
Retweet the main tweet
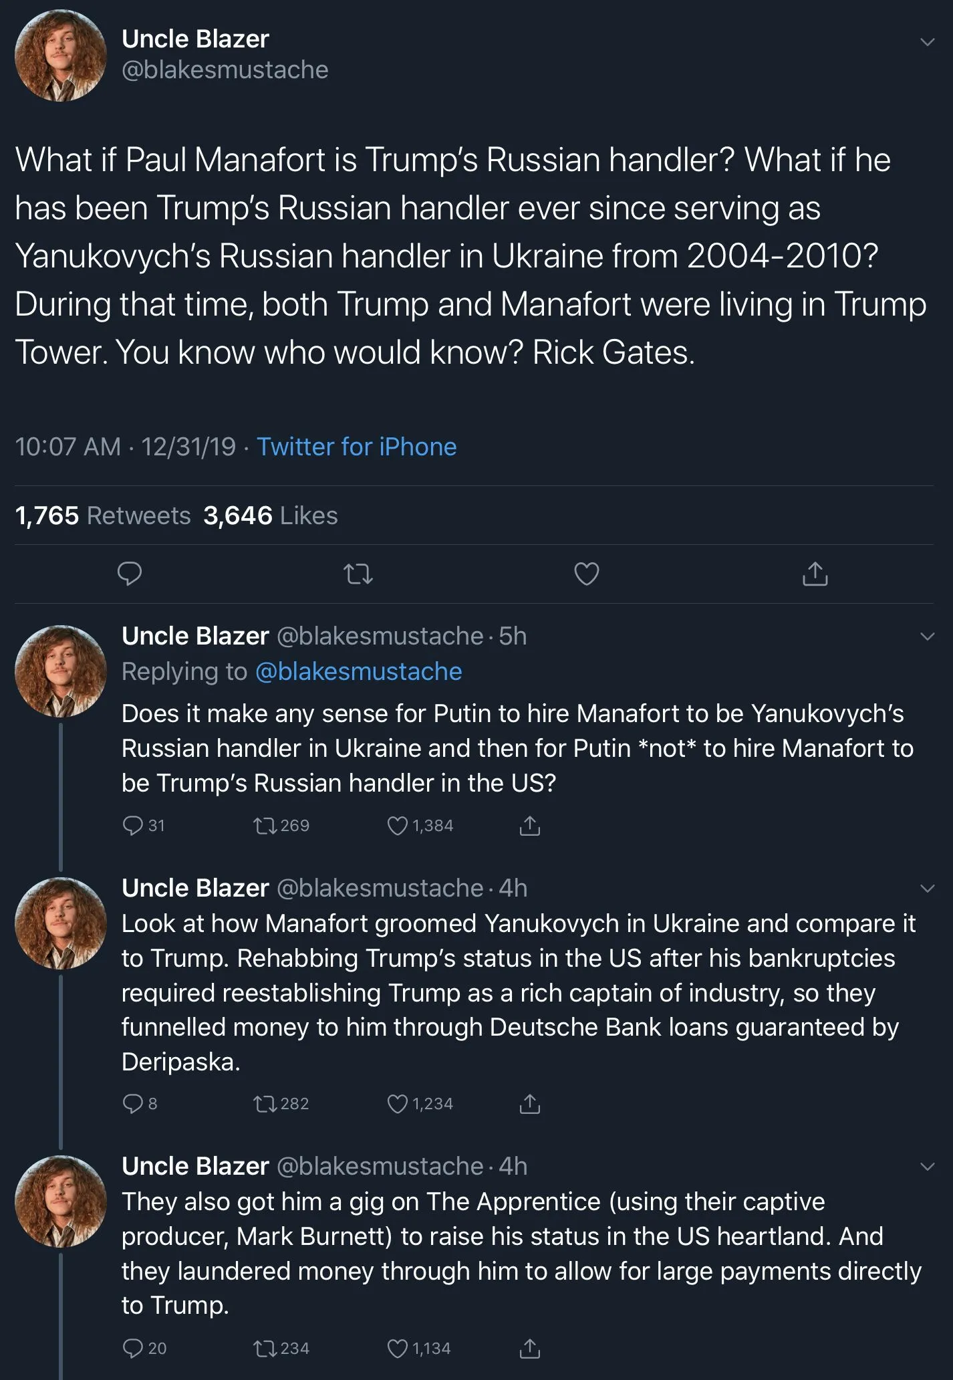[x=358, y=574]
